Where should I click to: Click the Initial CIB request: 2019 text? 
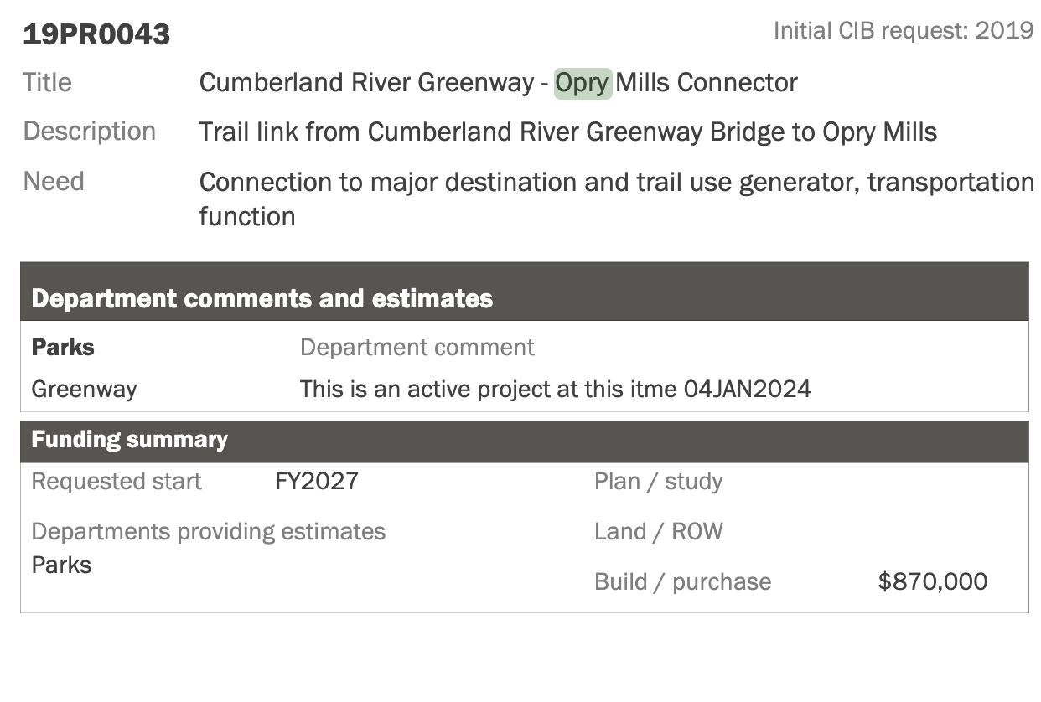(903, 31)
